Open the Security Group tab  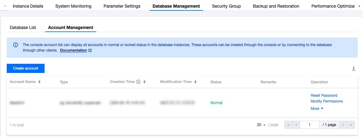coord(226,6)
